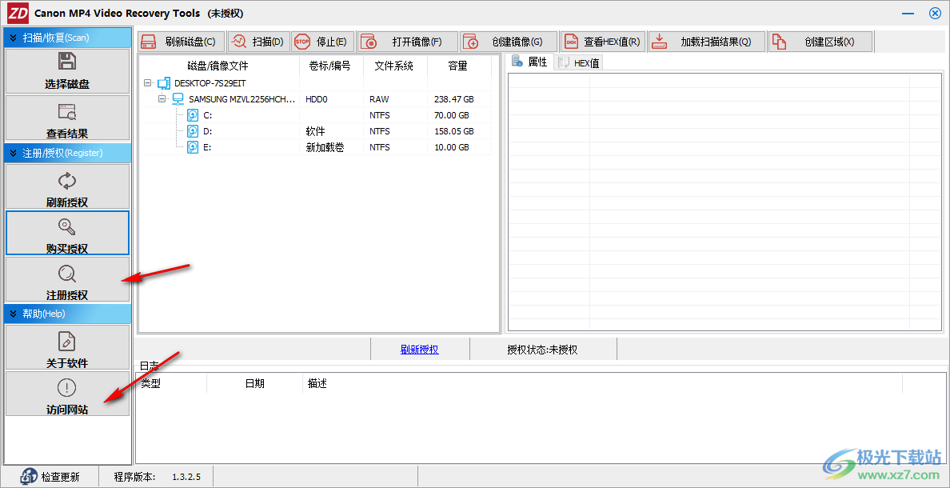Select the D: partition row
950x488 pixels.
(315, 131)
